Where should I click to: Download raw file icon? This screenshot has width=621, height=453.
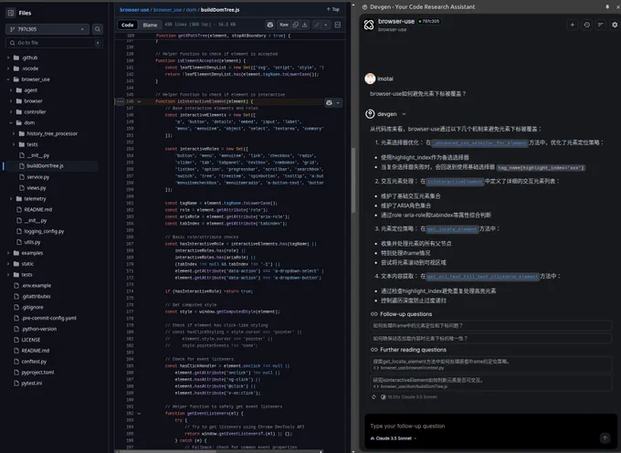pos(304,25)
